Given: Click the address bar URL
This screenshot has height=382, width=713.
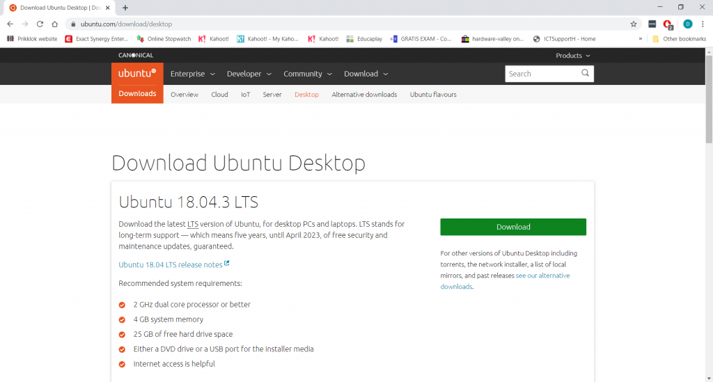Looking at the screenshot, I should 127,24.
